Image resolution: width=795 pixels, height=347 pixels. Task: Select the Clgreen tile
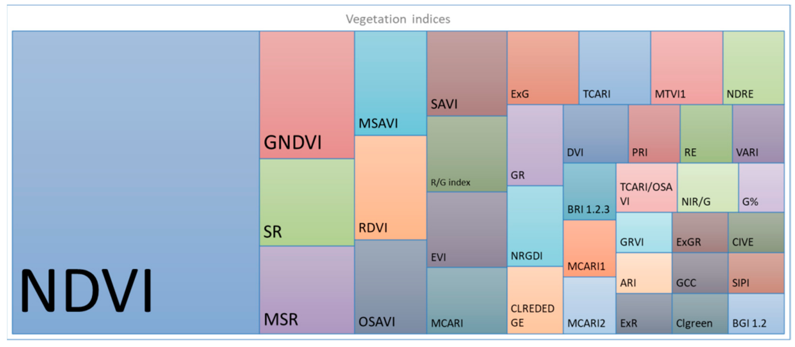coord(700,314)
